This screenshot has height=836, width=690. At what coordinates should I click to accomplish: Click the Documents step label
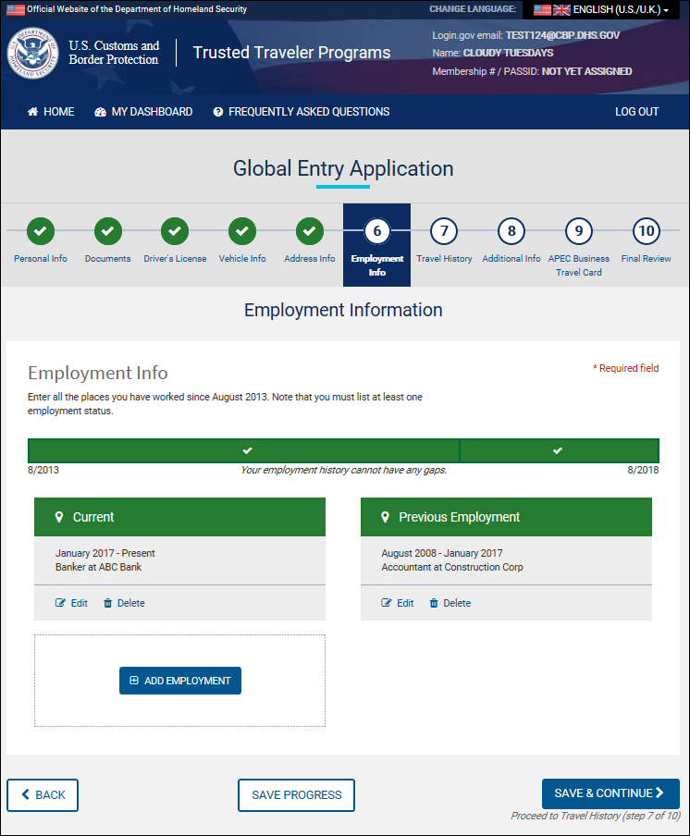tap(107, 259)
